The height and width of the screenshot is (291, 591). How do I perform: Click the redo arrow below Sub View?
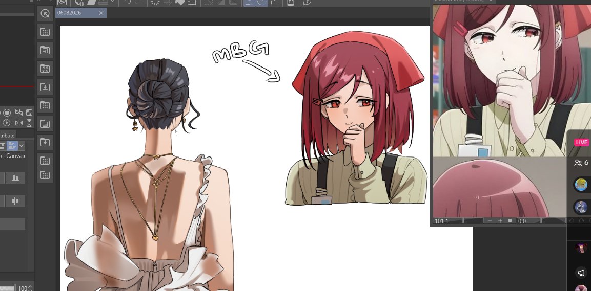click(x=582, y=221)
